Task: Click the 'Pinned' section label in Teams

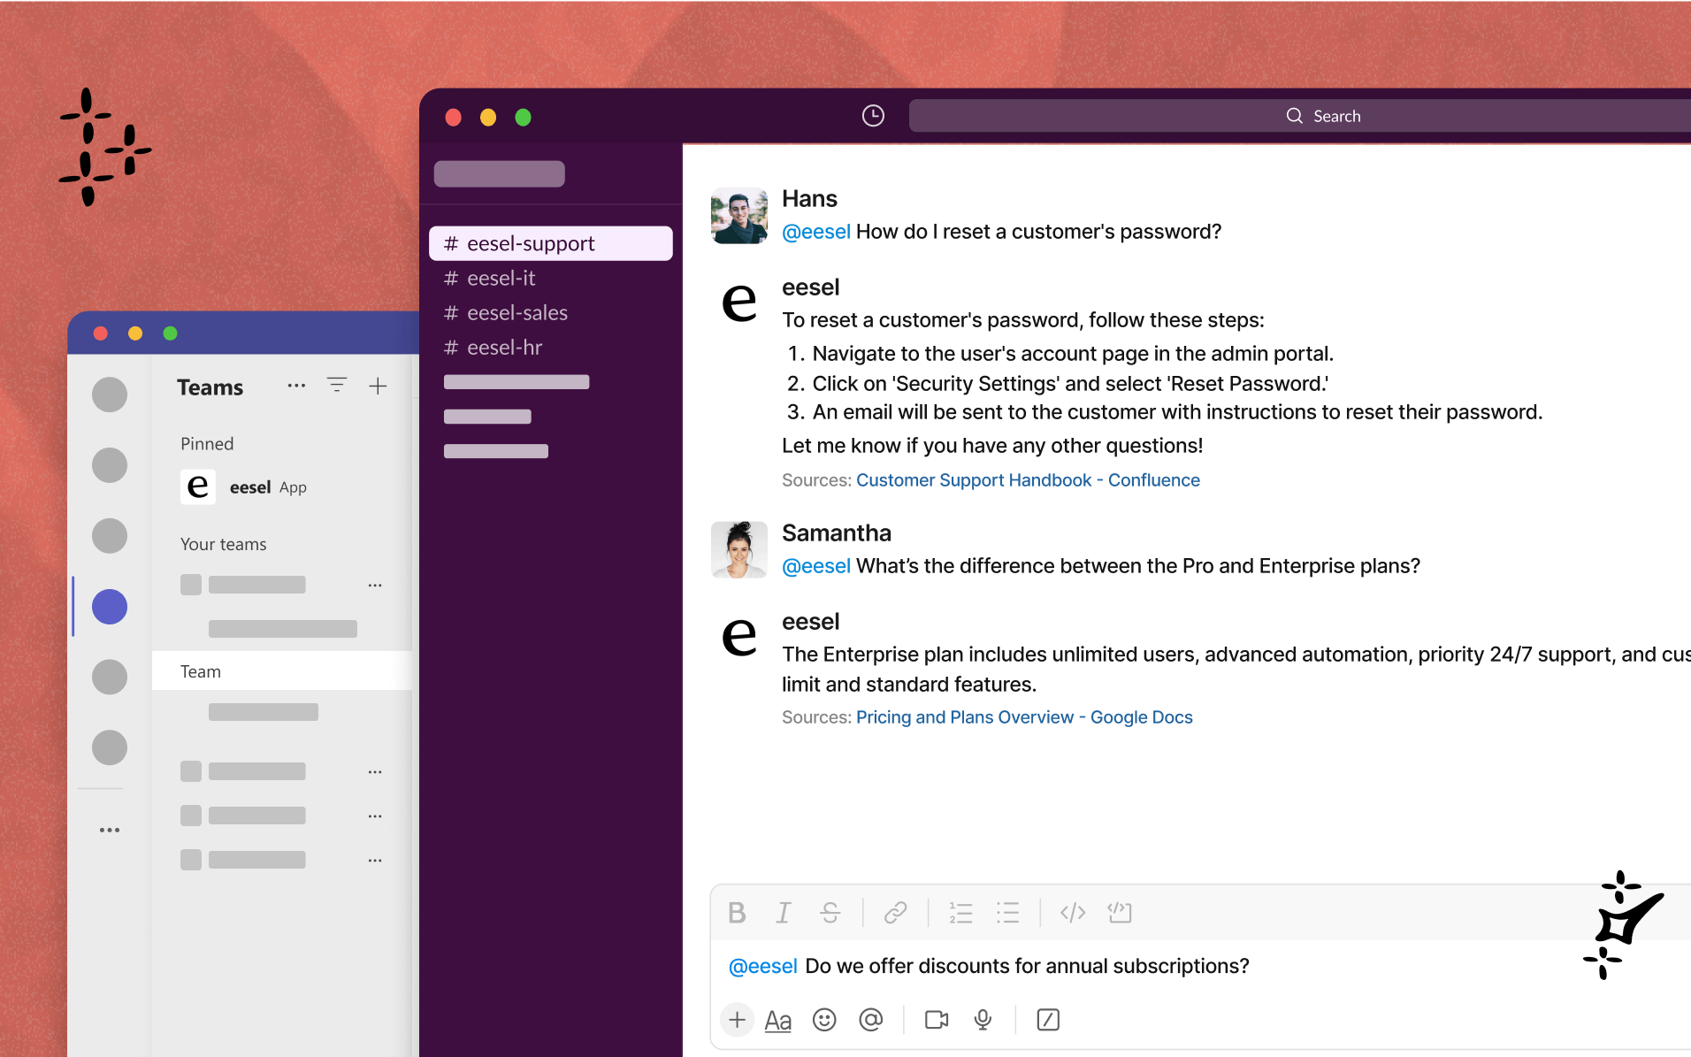Action: click(207, 444)
